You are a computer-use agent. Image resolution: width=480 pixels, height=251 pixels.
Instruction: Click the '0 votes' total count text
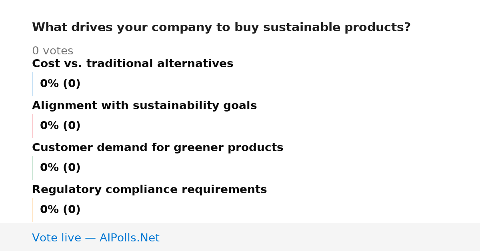(x=52, y=51)
